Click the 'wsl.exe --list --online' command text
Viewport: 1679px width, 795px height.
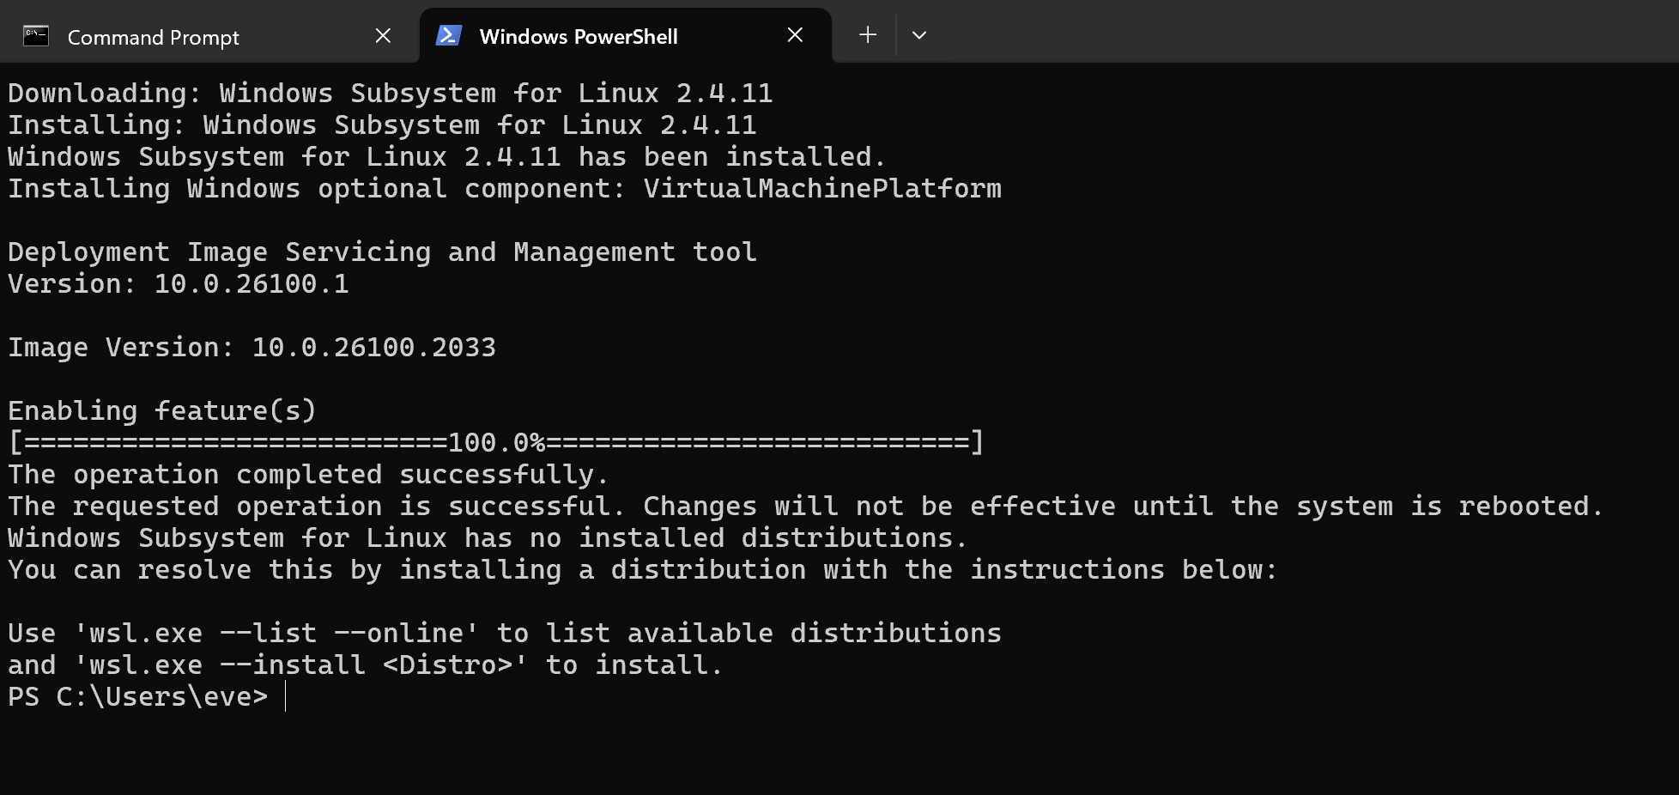(x=276, y=633)
